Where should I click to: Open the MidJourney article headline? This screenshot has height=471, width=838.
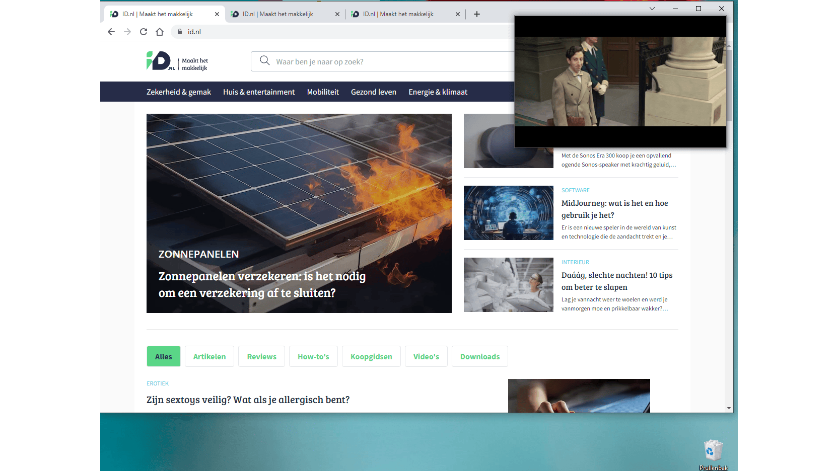(615, 209)
